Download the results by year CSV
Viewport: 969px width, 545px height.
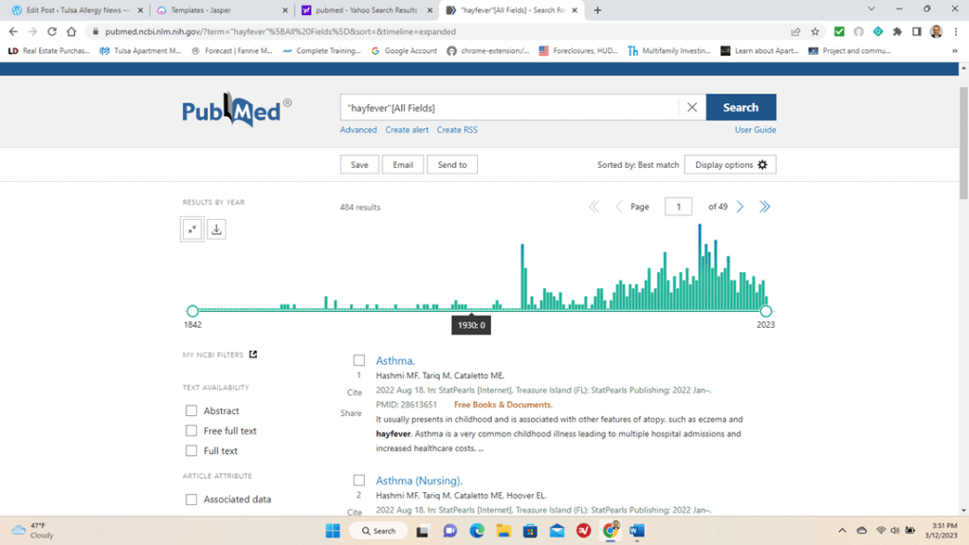(216, 229)
